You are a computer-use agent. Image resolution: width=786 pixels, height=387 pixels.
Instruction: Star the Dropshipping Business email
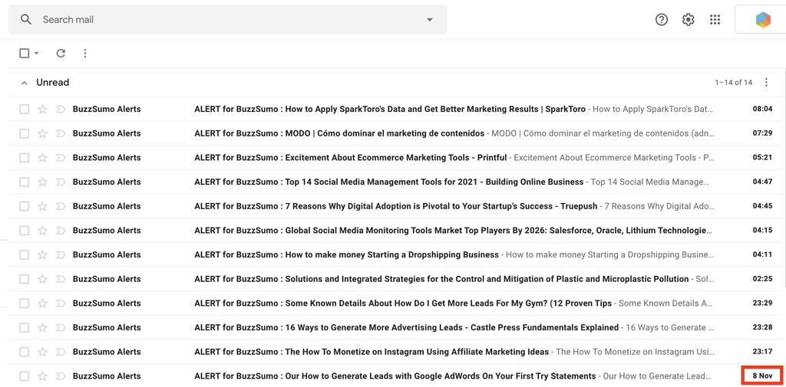pyautogui.click(x=43, y=255)
